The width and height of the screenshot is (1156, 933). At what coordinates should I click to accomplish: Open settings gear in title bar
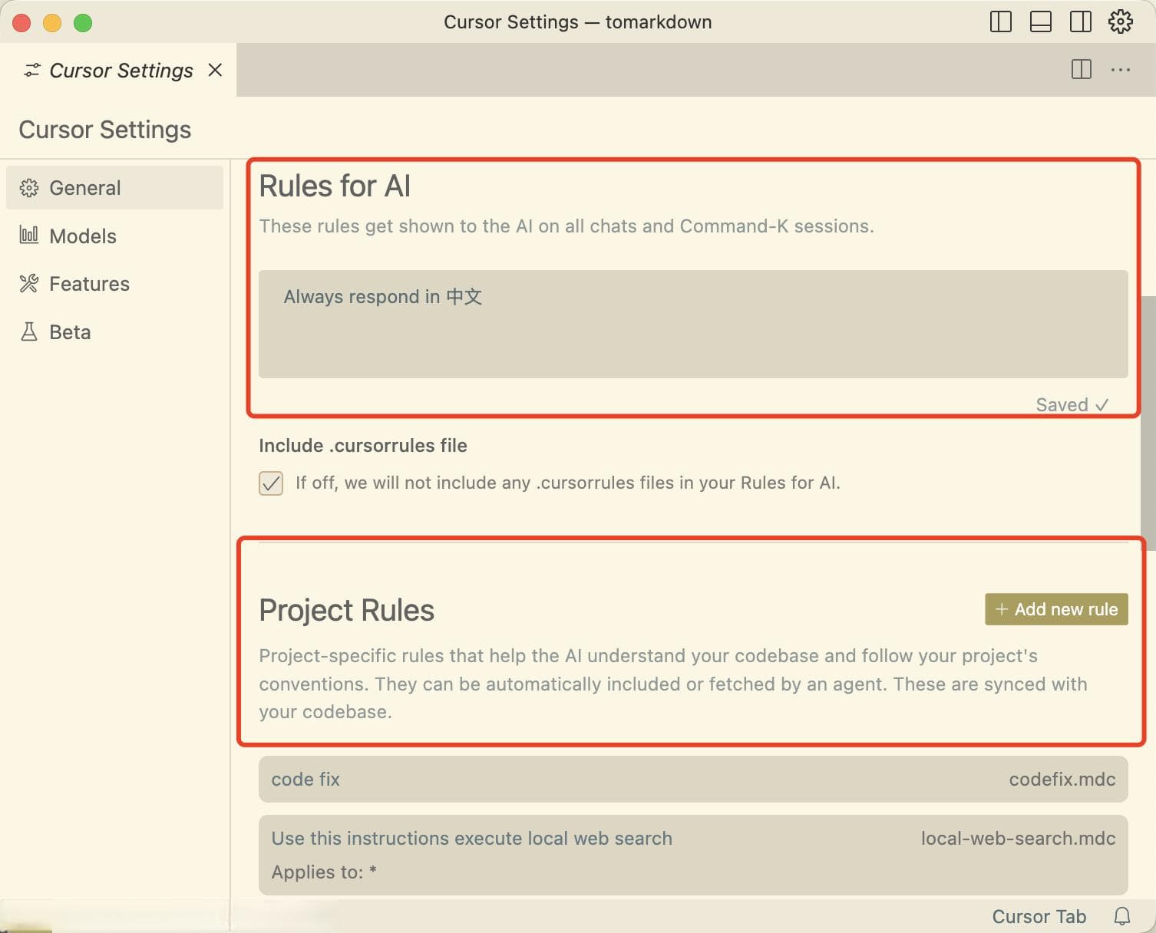pos(1121,21)
